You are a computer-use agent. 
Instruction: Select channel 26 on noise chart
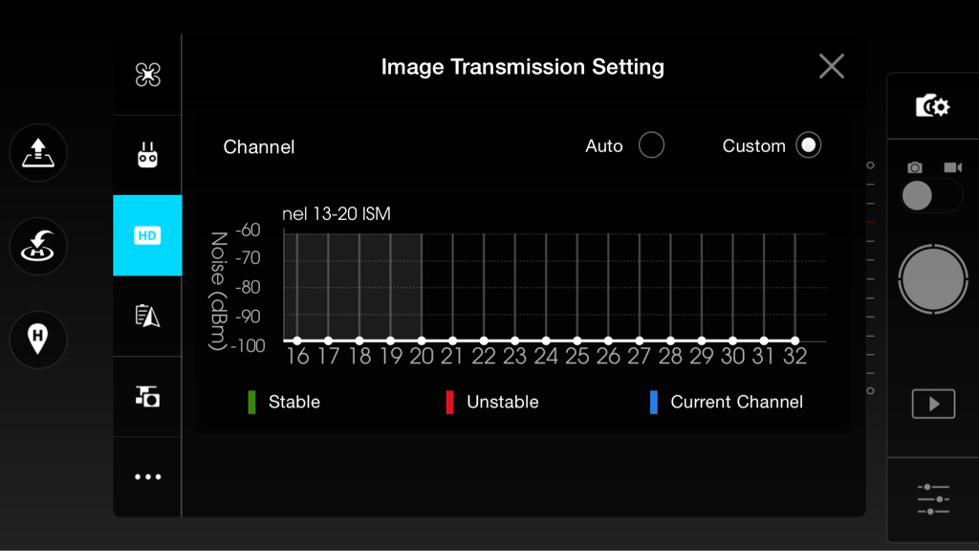coord(608,341)
